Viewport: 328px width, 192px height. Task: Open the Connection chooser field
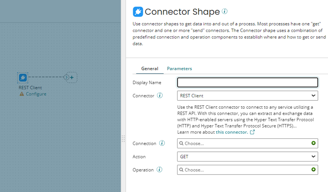click(244, 143)
